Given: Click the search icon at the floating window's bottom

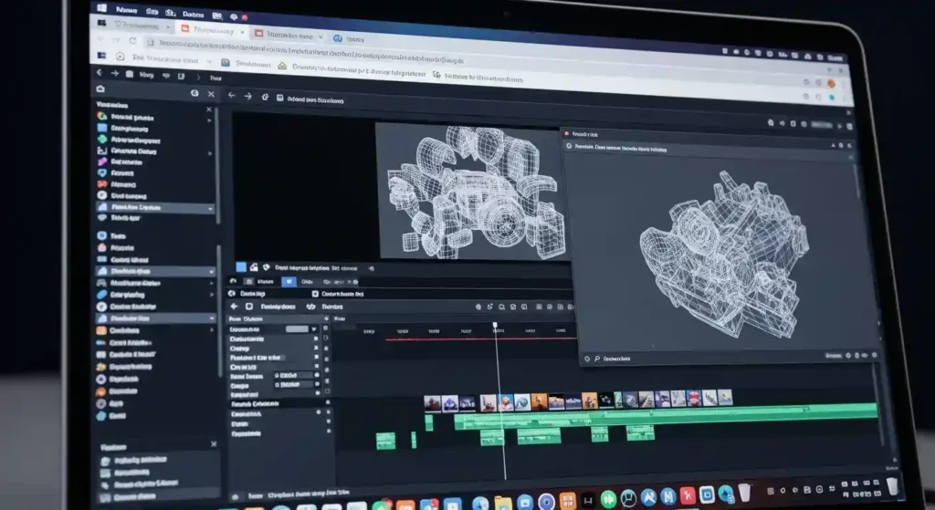Looking at the screenshot, I should pyautogui.click(x=597, y=359).
